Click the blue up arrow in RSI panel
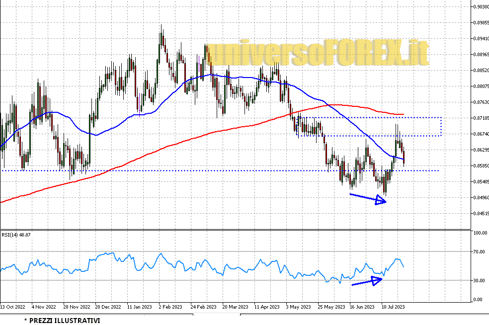 point(367,281)
